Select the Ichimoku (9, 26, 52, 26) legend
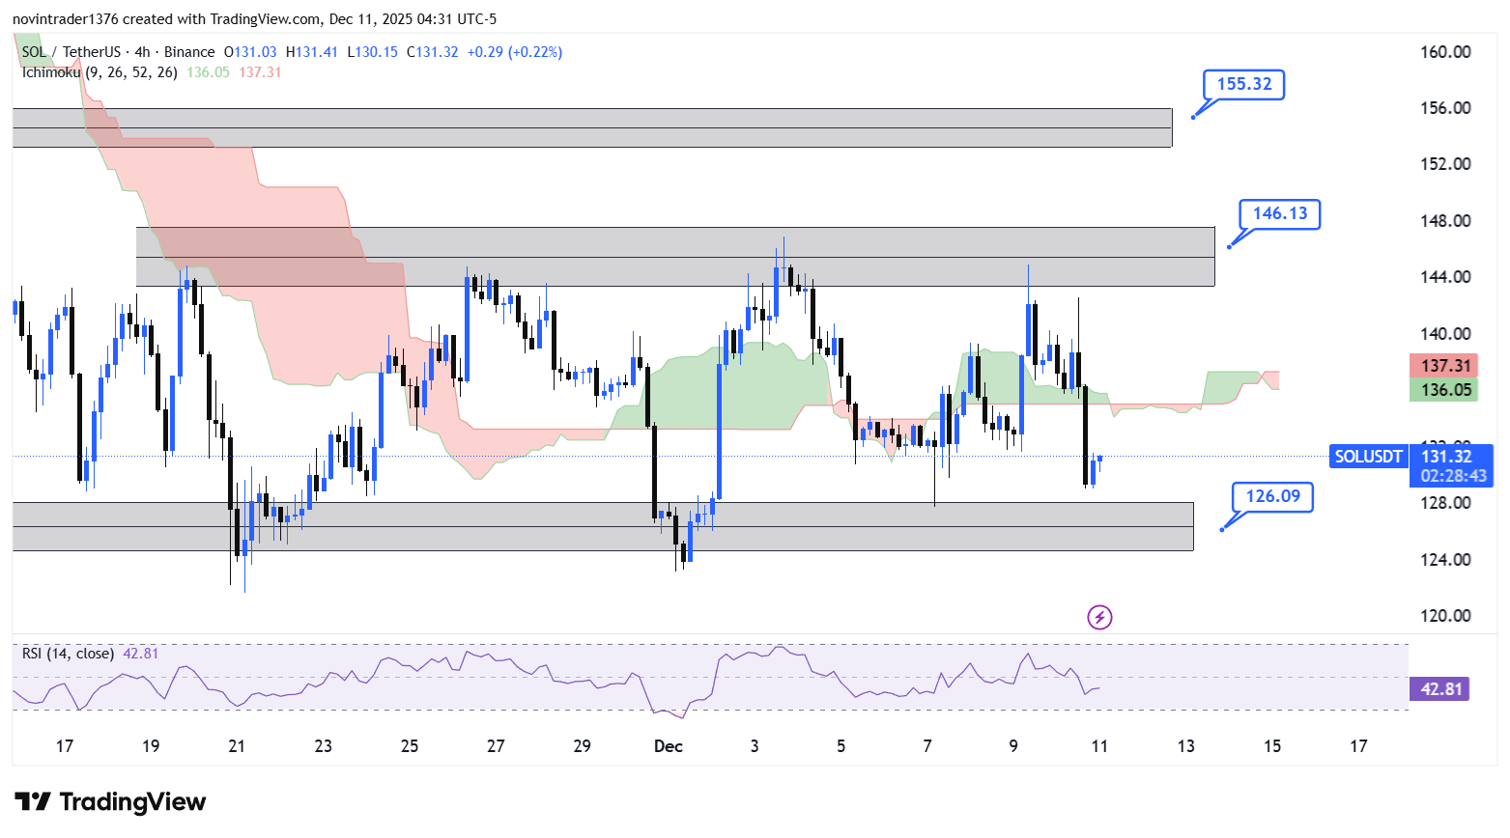Image resolution: width=1510 pixels, height=838 pixels. click(x=100, y=72)
